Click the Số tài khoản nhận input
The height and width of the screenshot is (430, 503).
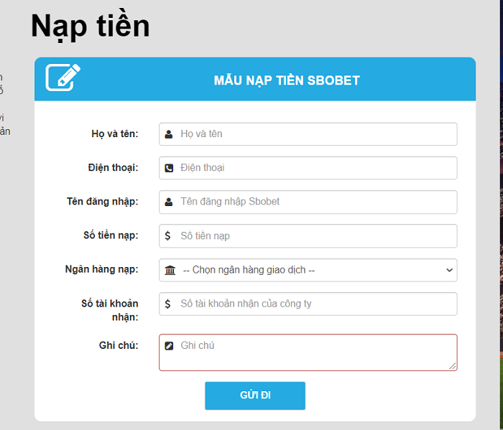click(316, 304)
